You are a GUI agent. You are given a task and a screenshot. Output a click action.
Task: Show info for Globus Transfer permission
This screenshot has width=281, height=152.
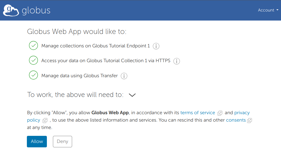[124, 76]
